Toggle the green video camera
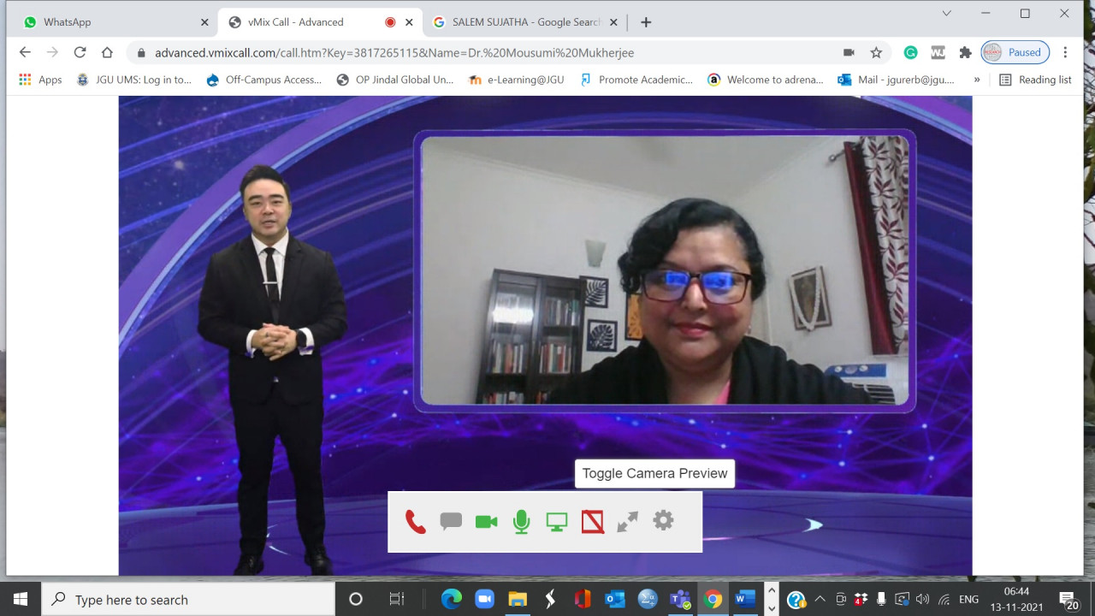 486,521
